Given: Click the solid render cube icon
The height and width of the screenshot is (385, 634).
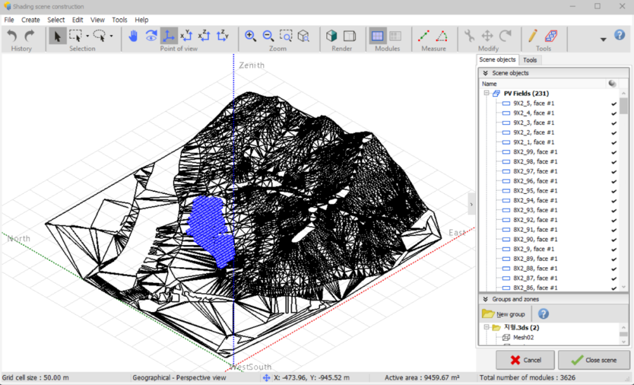Looking at the screenshot, I should (332, 36).
